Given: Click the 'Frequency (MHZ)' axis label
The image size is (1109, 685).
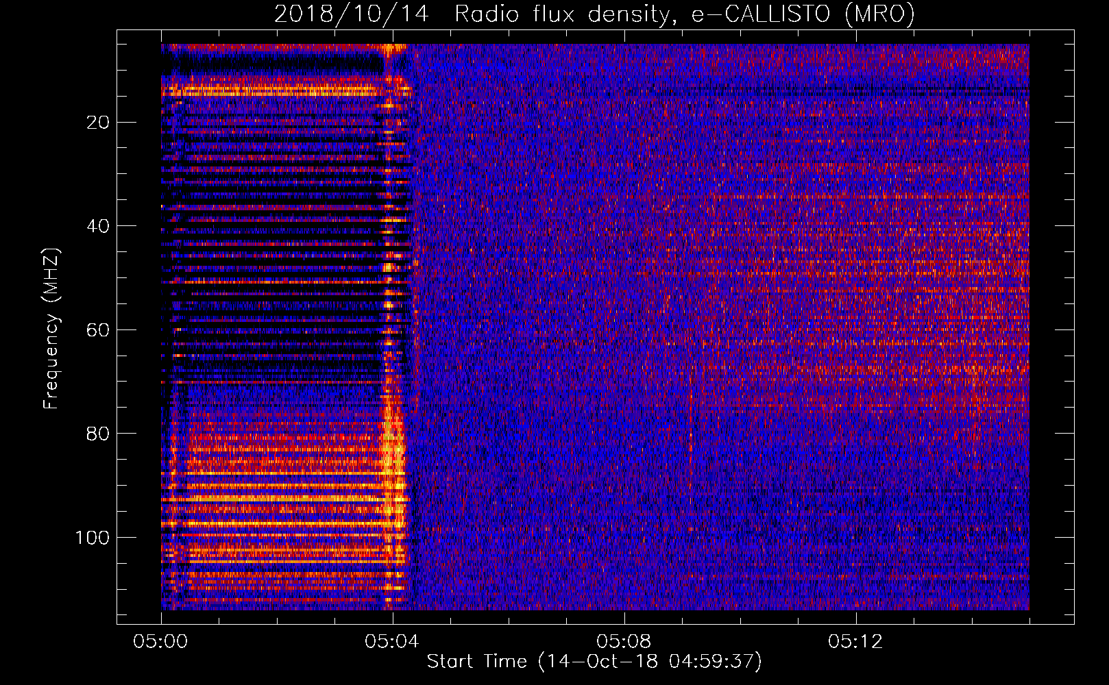Looking at the screenshot, I should pyautogui.click(x=51, y=329).
